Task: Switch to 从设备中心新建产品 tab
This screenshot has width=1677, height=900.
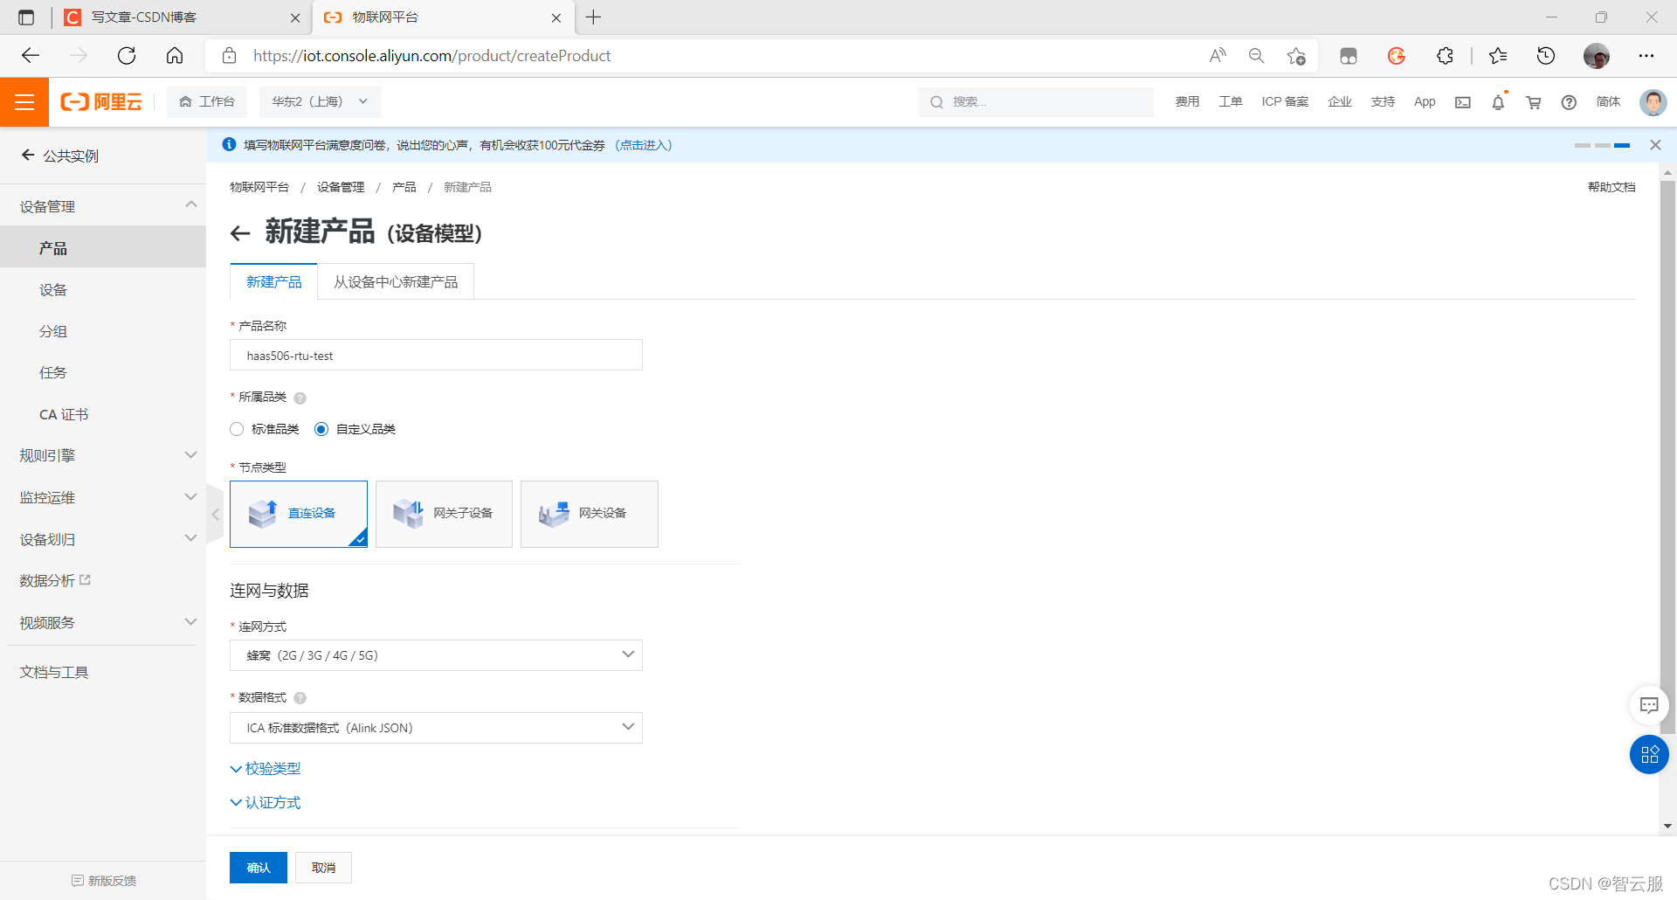Action: pyautogui.click(x=395, y=280)
